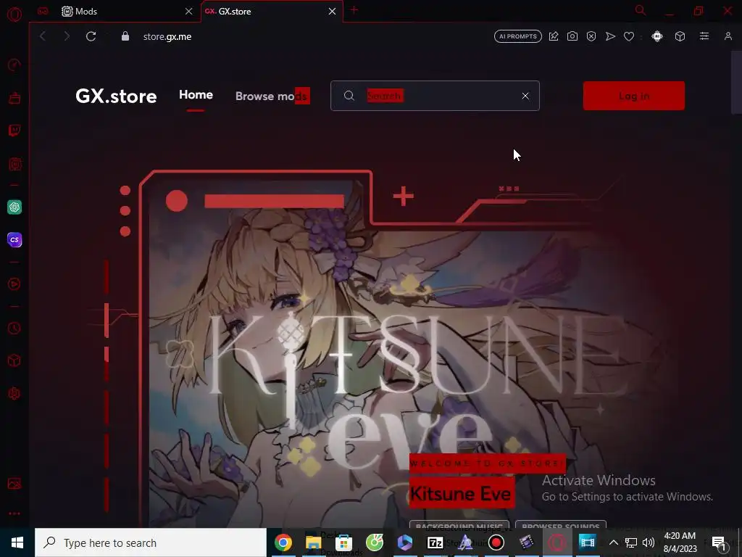Go back to the previous page
Viewport: 742px width, 557px height.
pyautogui.click(x=43, y=36)
